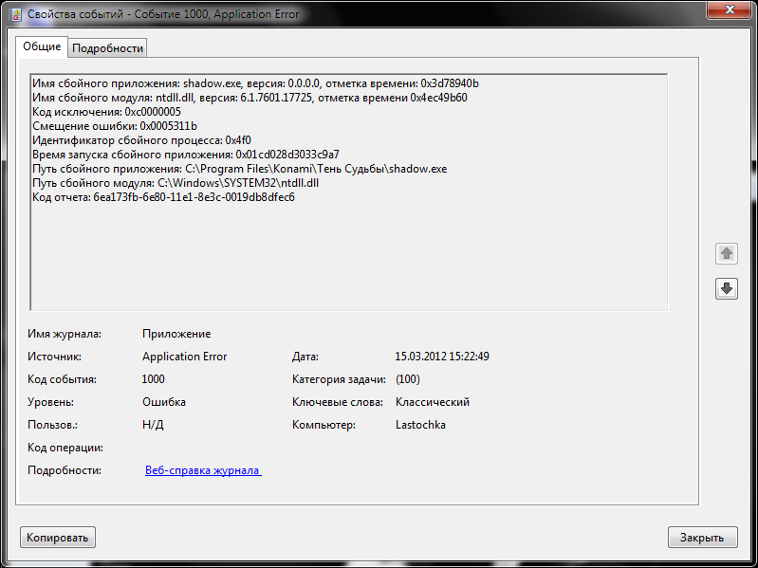Click the Имя журнала label
Viewport: 758px width, 568px height.
[65, 334]
